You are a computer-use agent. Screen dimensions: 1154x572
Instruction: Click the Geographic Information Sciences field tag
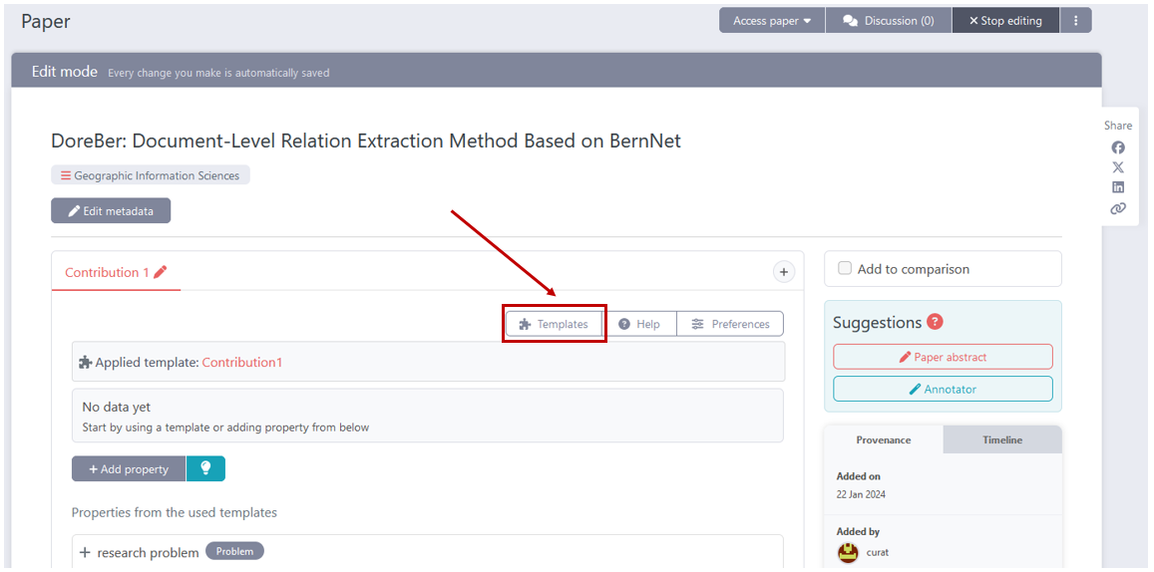click(x=151, y=175)
